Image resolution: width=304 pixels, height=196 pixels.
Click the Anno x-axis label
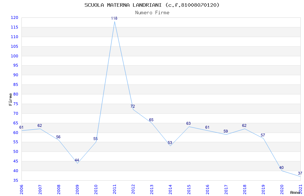(x=295, y=192)
